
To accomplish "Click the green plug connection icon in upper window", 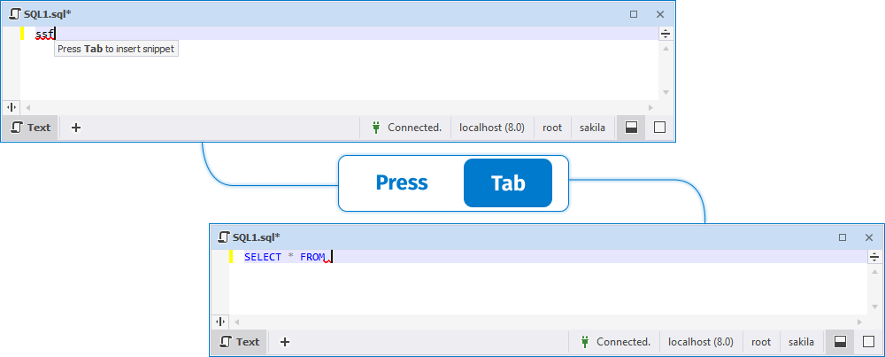I will point(376,128).
